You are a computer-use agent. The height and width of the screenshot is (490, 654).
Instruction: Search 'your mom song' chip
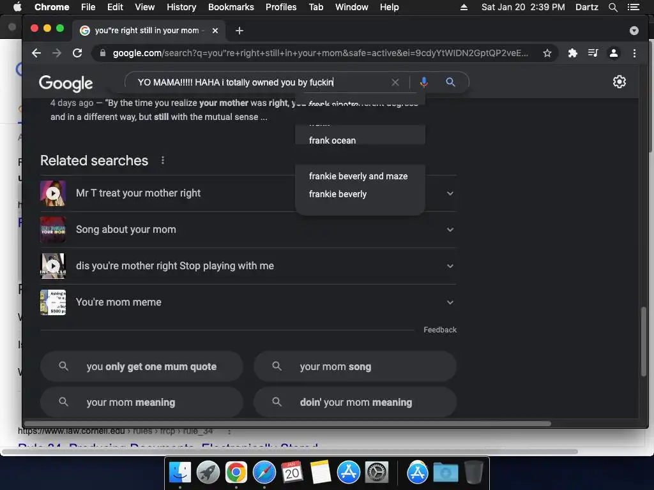pyautogui.click(x=355, y=366)
